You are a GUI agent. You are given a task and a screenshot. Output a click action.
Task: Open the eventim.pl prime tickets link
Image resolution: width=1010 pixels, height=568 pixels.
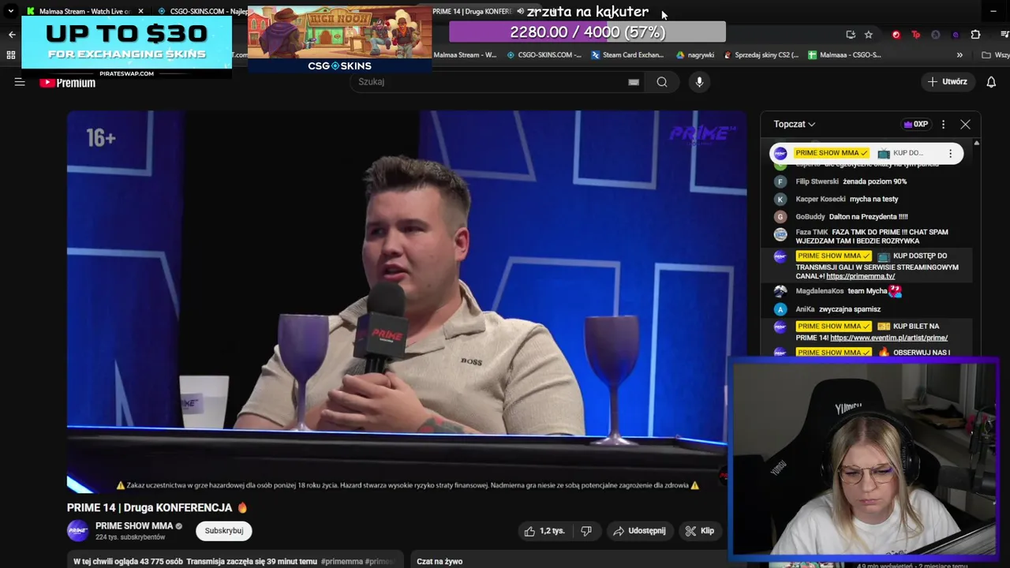click(x=888, y=338)
